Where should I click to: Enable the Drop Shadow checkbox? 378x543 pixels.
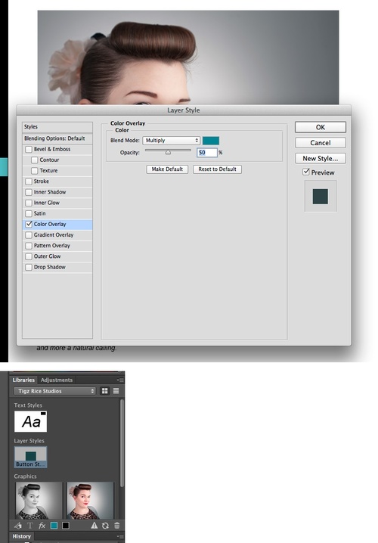pyautogui.click(x=29, y=267)
